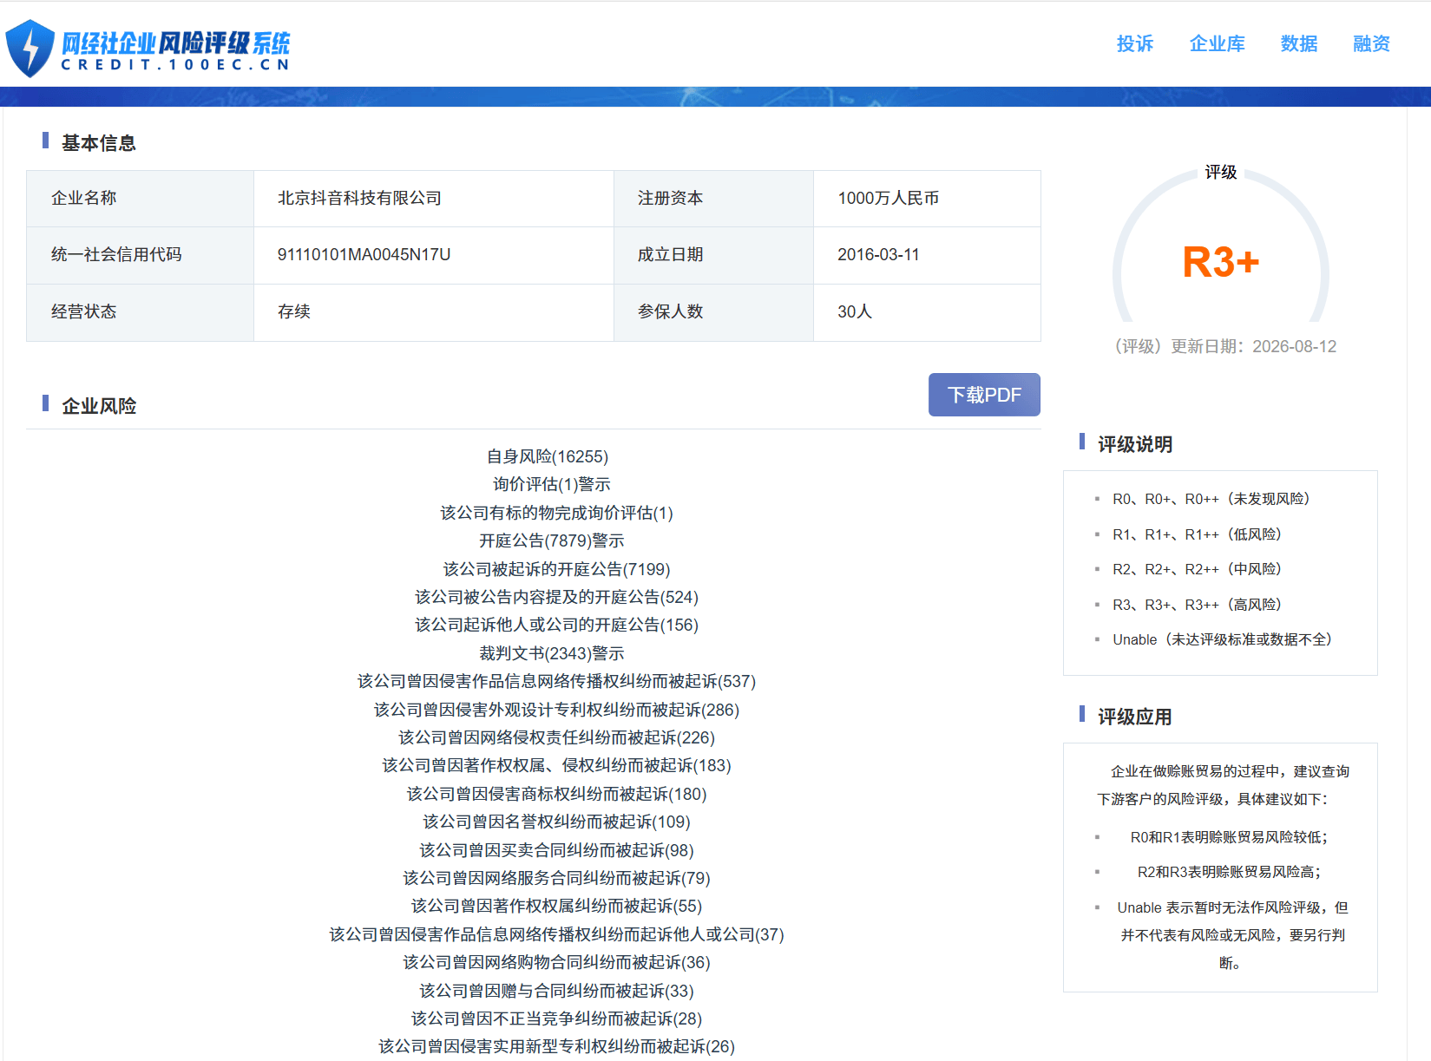Click the Unable 表示暂时无法作风险评级 bullet
The image size is (1431, 1061).
coord(1232,935)
